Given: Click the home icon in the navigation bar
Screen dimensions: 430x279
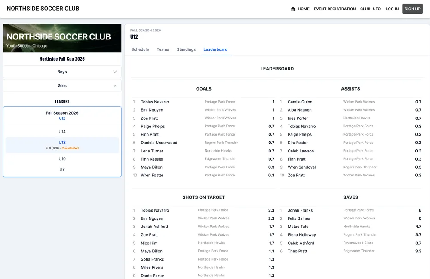Looking at the screenshot, I should point(293,9).
